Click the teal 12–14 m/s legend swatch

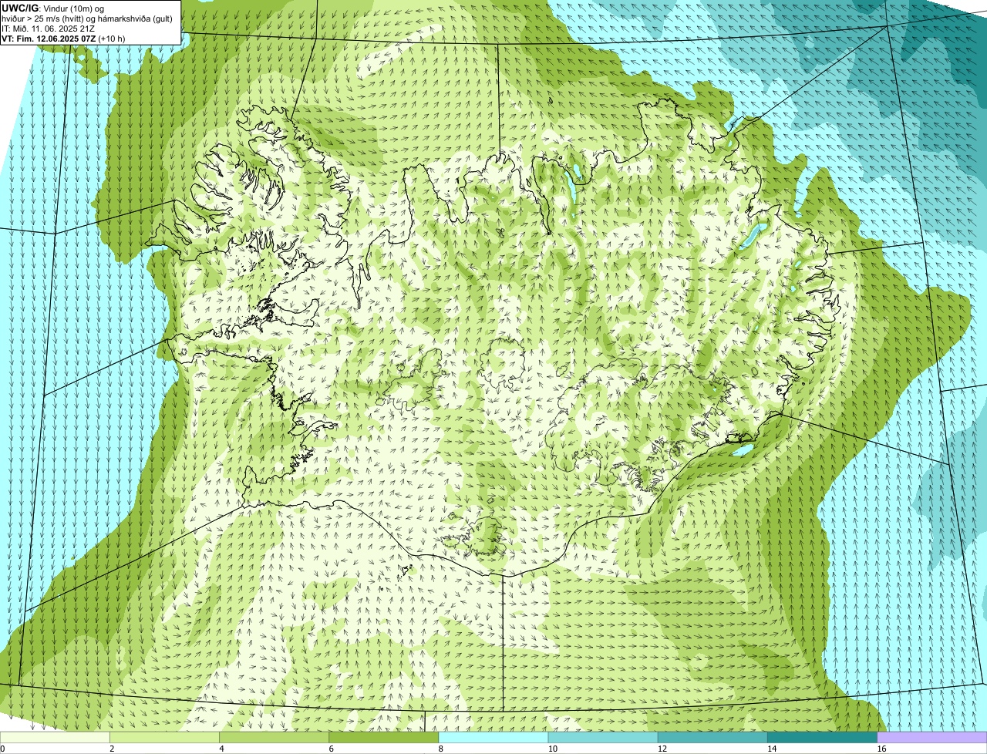tap(712, 737)
